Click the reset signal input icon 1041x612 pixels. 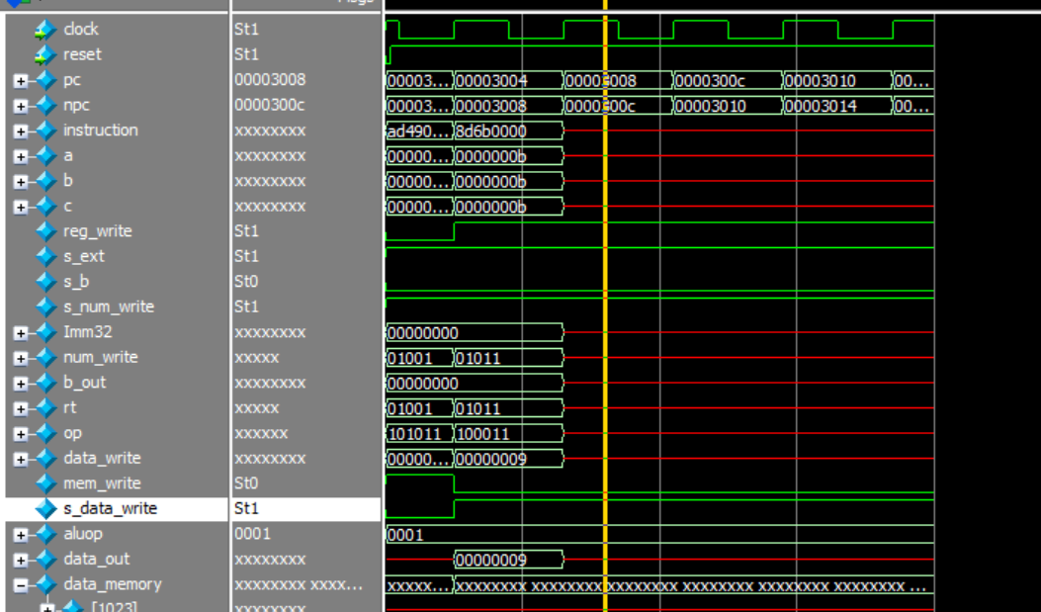click(x=45, y=55)
